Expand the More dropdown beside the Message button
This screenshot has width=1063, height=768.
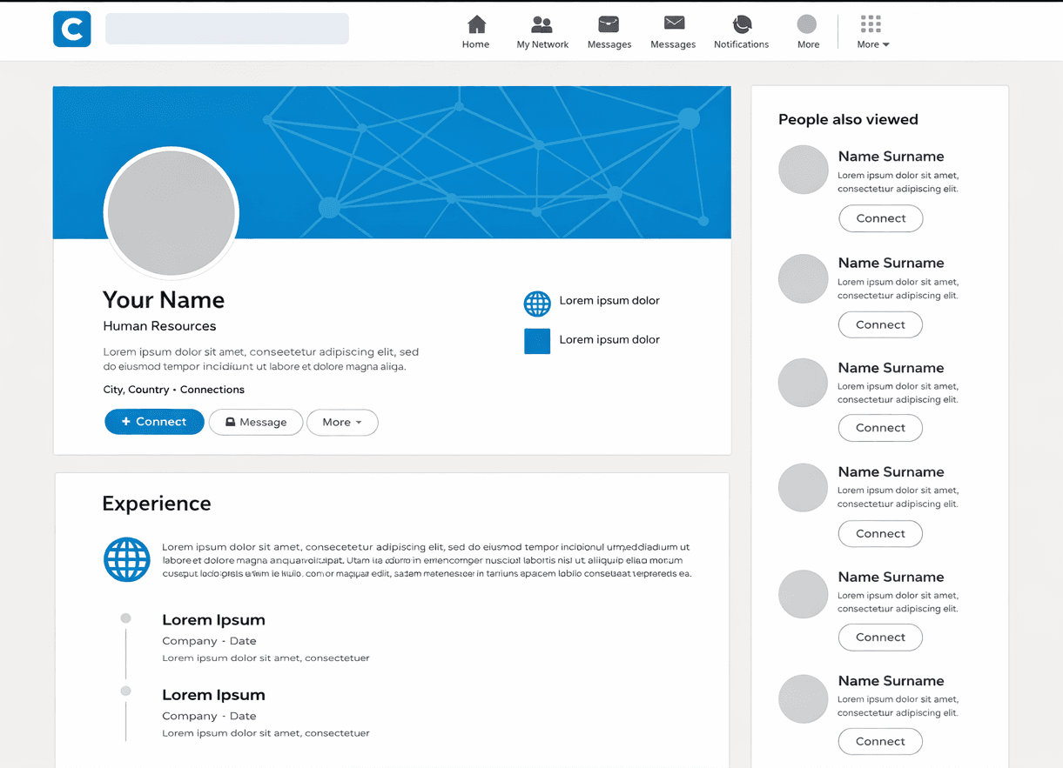[342, 423]
